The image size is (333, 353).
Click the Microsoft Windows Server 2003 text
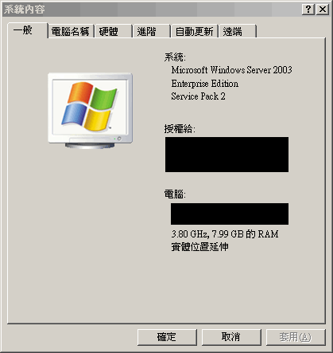tap(231, 70)
